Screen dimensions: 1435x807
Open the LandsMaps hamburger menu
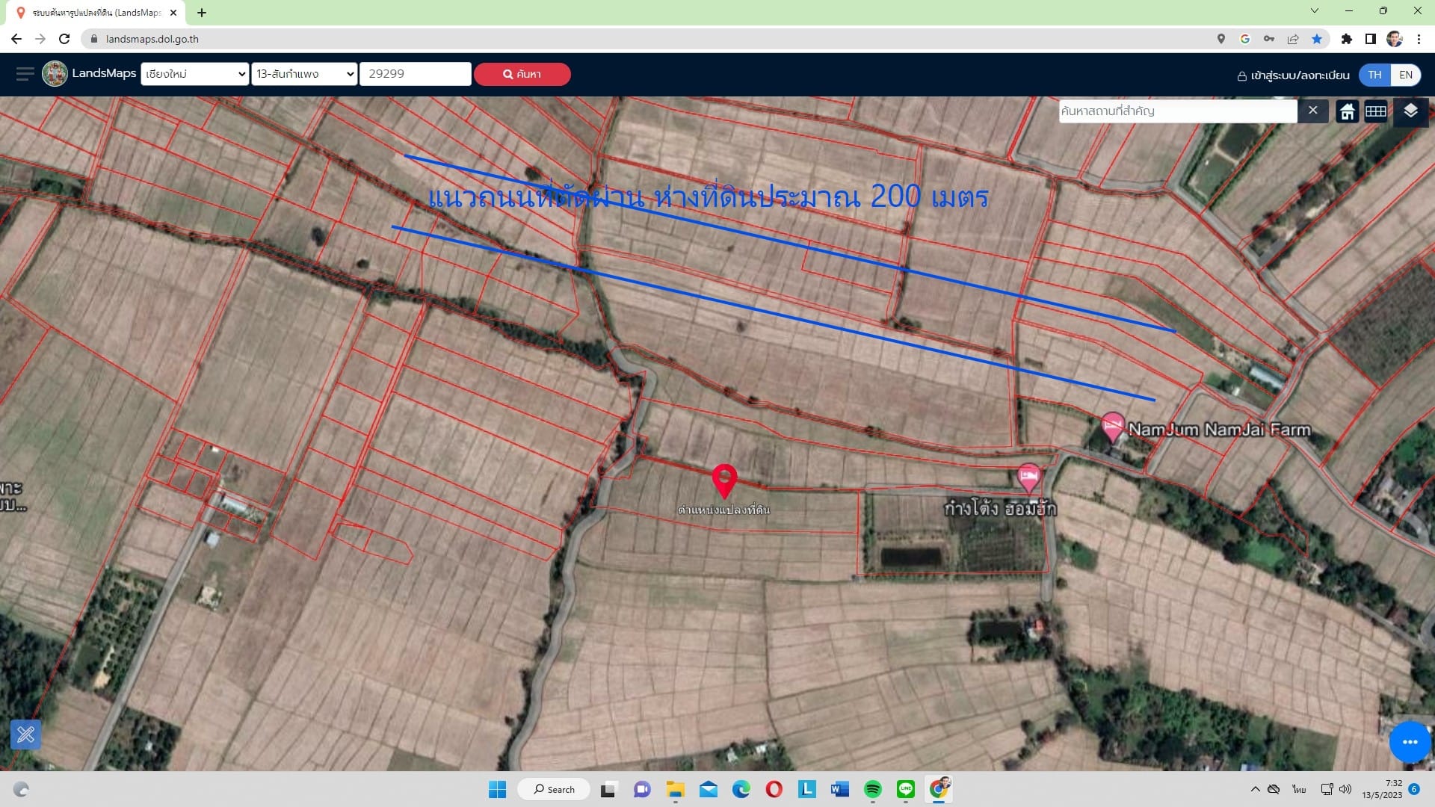25,73
